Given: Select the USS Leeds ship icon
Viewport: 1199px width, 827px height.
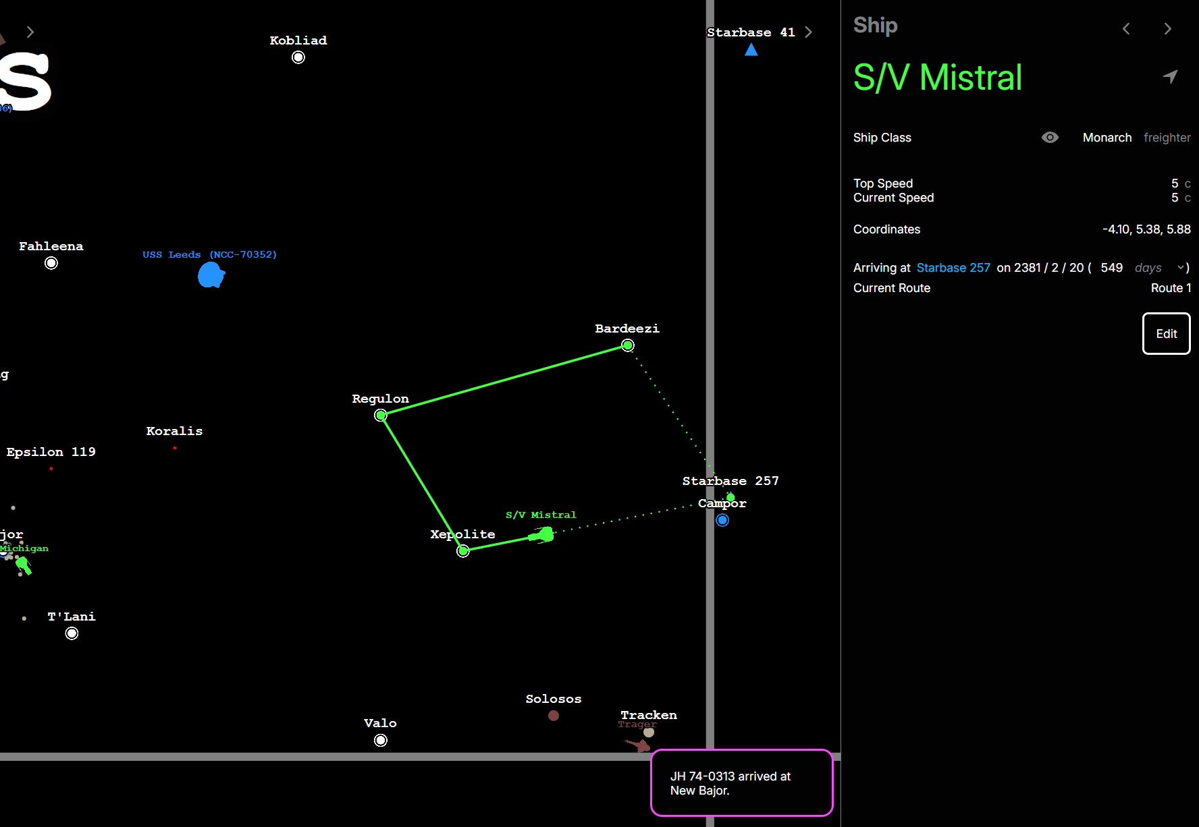Looking at the screenshot, I should coord(211,275).
